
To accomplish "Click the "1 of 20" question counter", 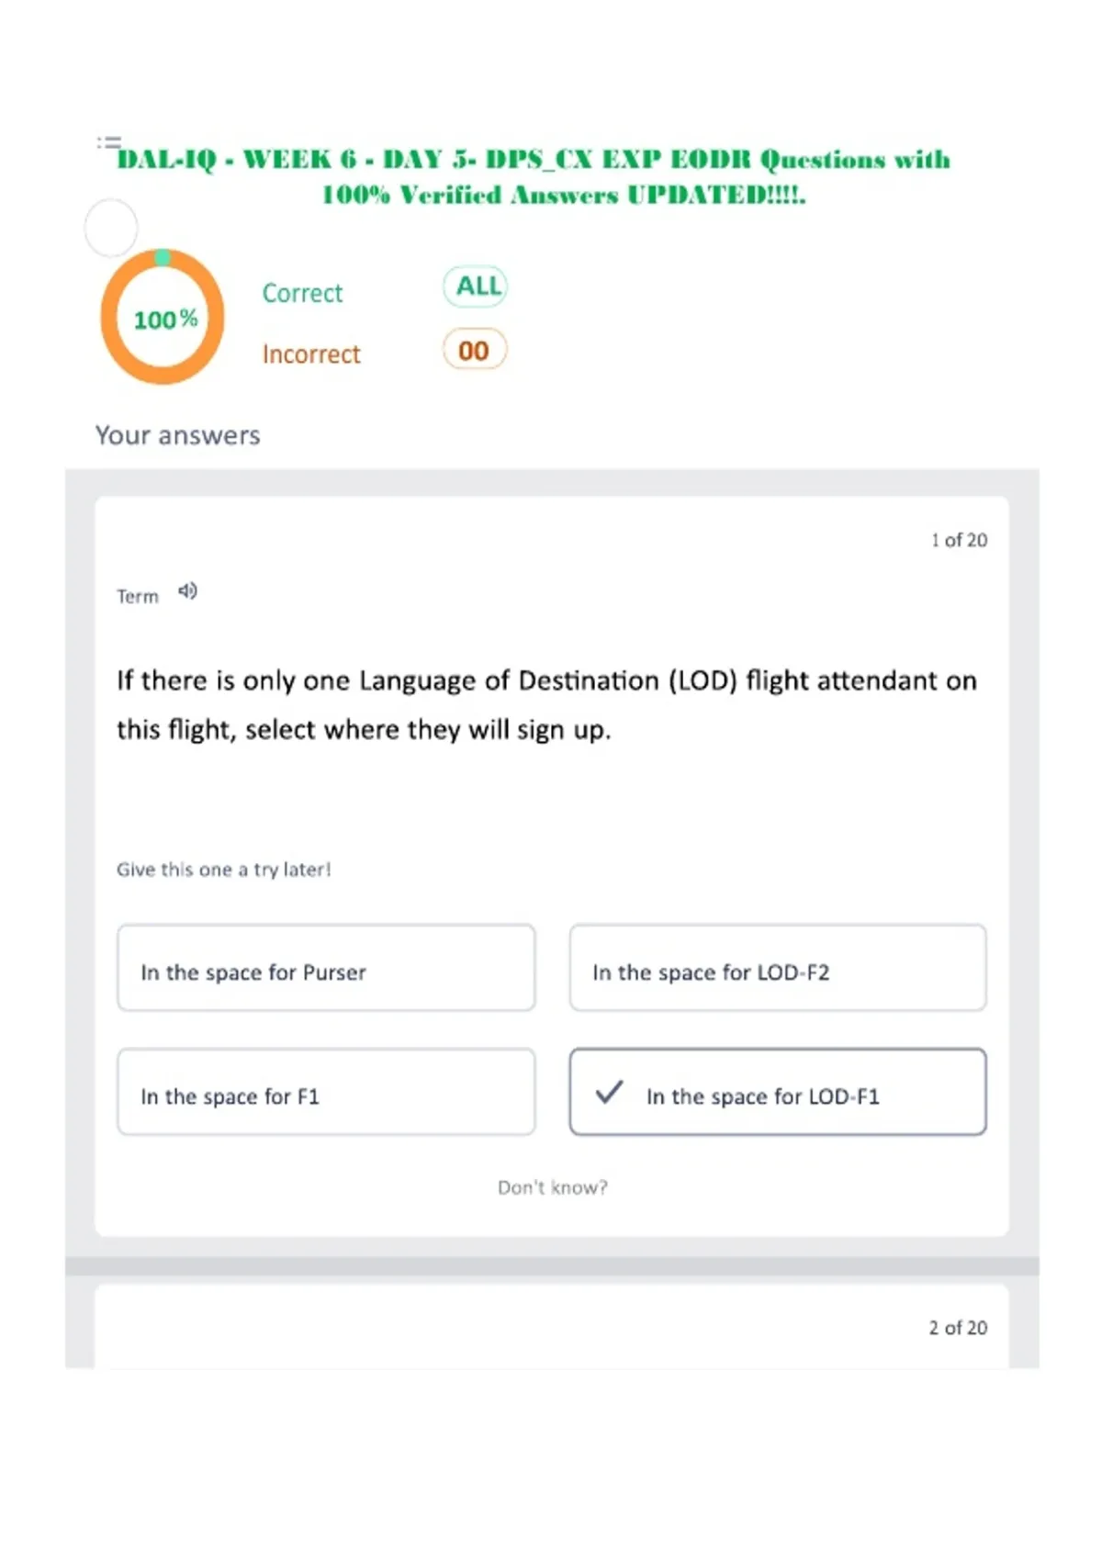I will coord(959,540).
